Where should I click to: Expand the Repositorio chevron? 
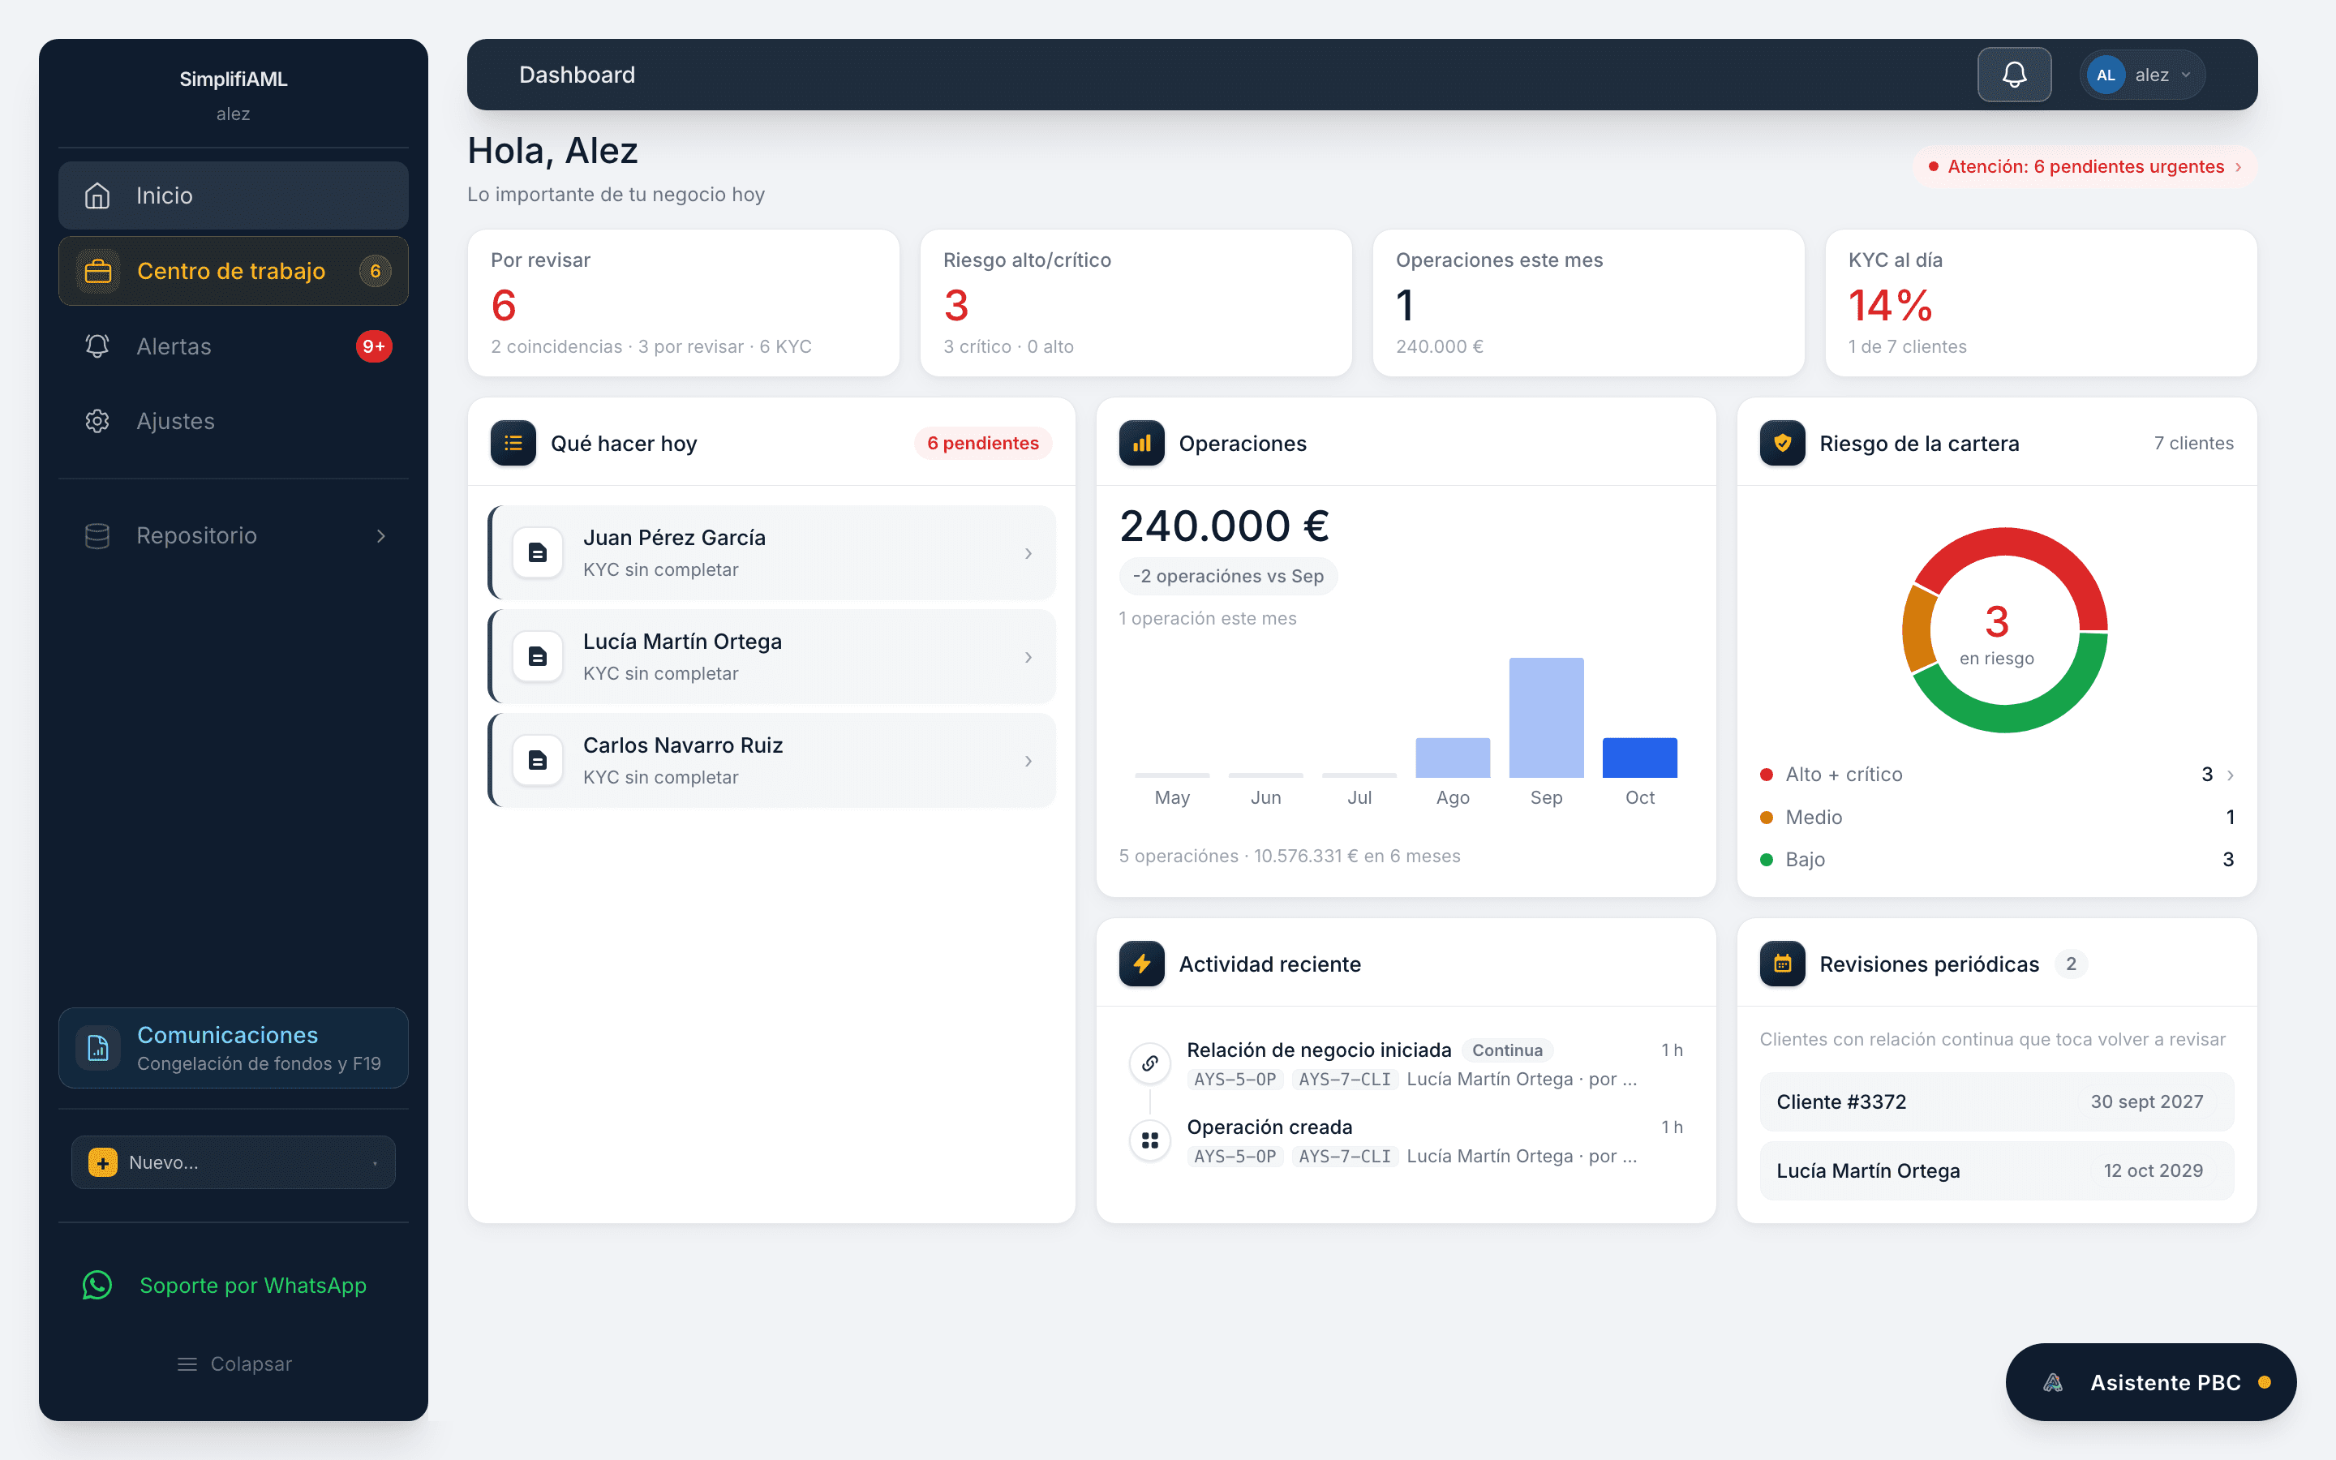(381, 535)
